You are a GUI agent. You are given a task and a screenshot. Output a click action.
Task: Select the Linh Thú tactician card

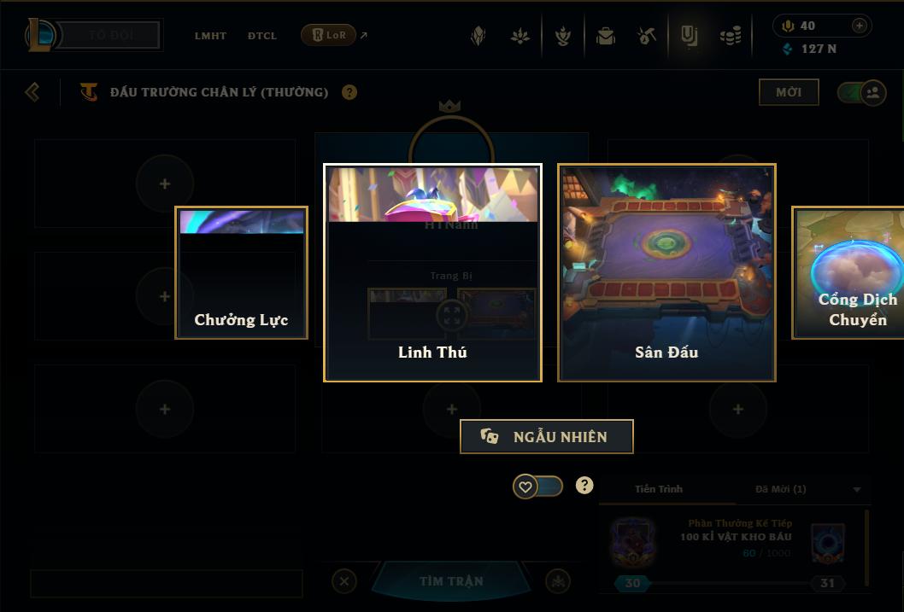(432, 272)
